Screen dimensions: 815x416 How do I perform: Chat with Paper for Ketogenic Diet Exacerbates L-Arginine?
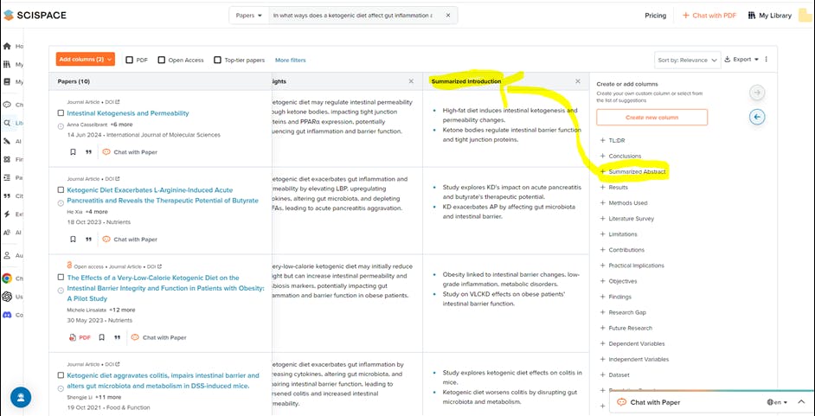tap(130, 240)
